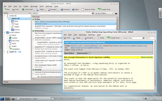Forward message from the Inbox window toolbar

click(x=52, y=9)
